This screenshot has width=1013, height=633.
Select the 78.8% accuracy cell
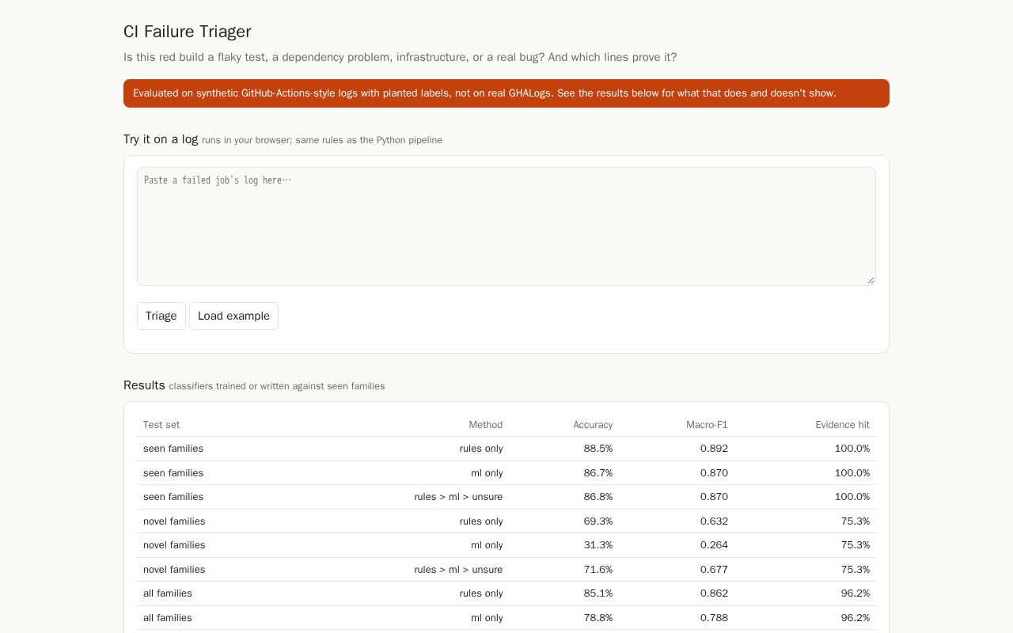point(598,618)
